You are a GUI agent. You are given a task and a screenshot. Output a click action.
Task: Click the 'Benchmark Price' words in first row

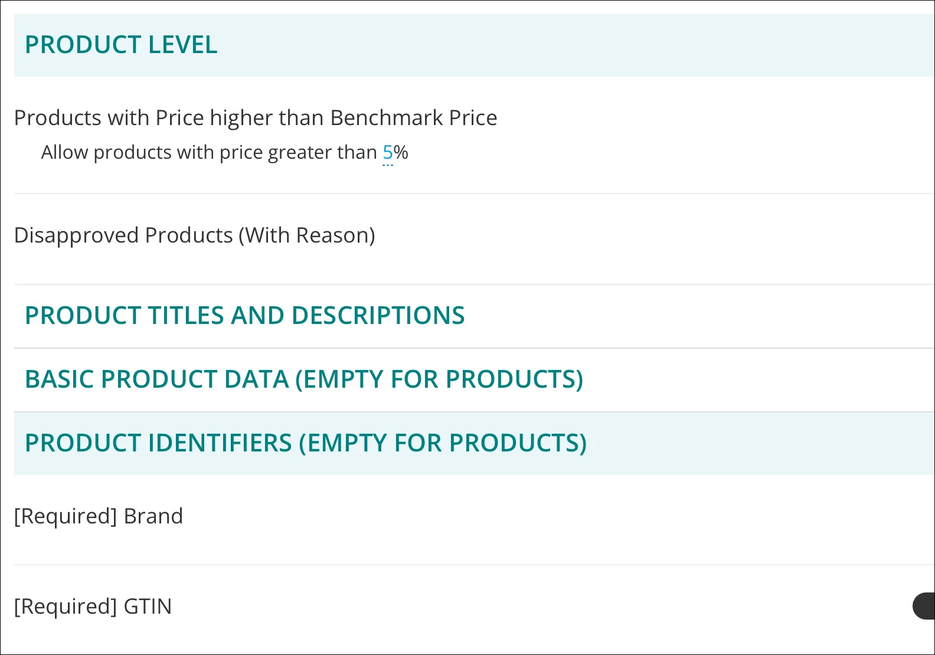[413, 118]
